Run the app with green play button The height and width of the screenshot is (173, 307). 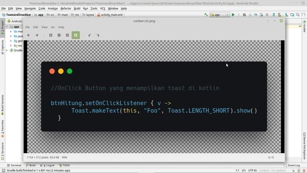233,15
